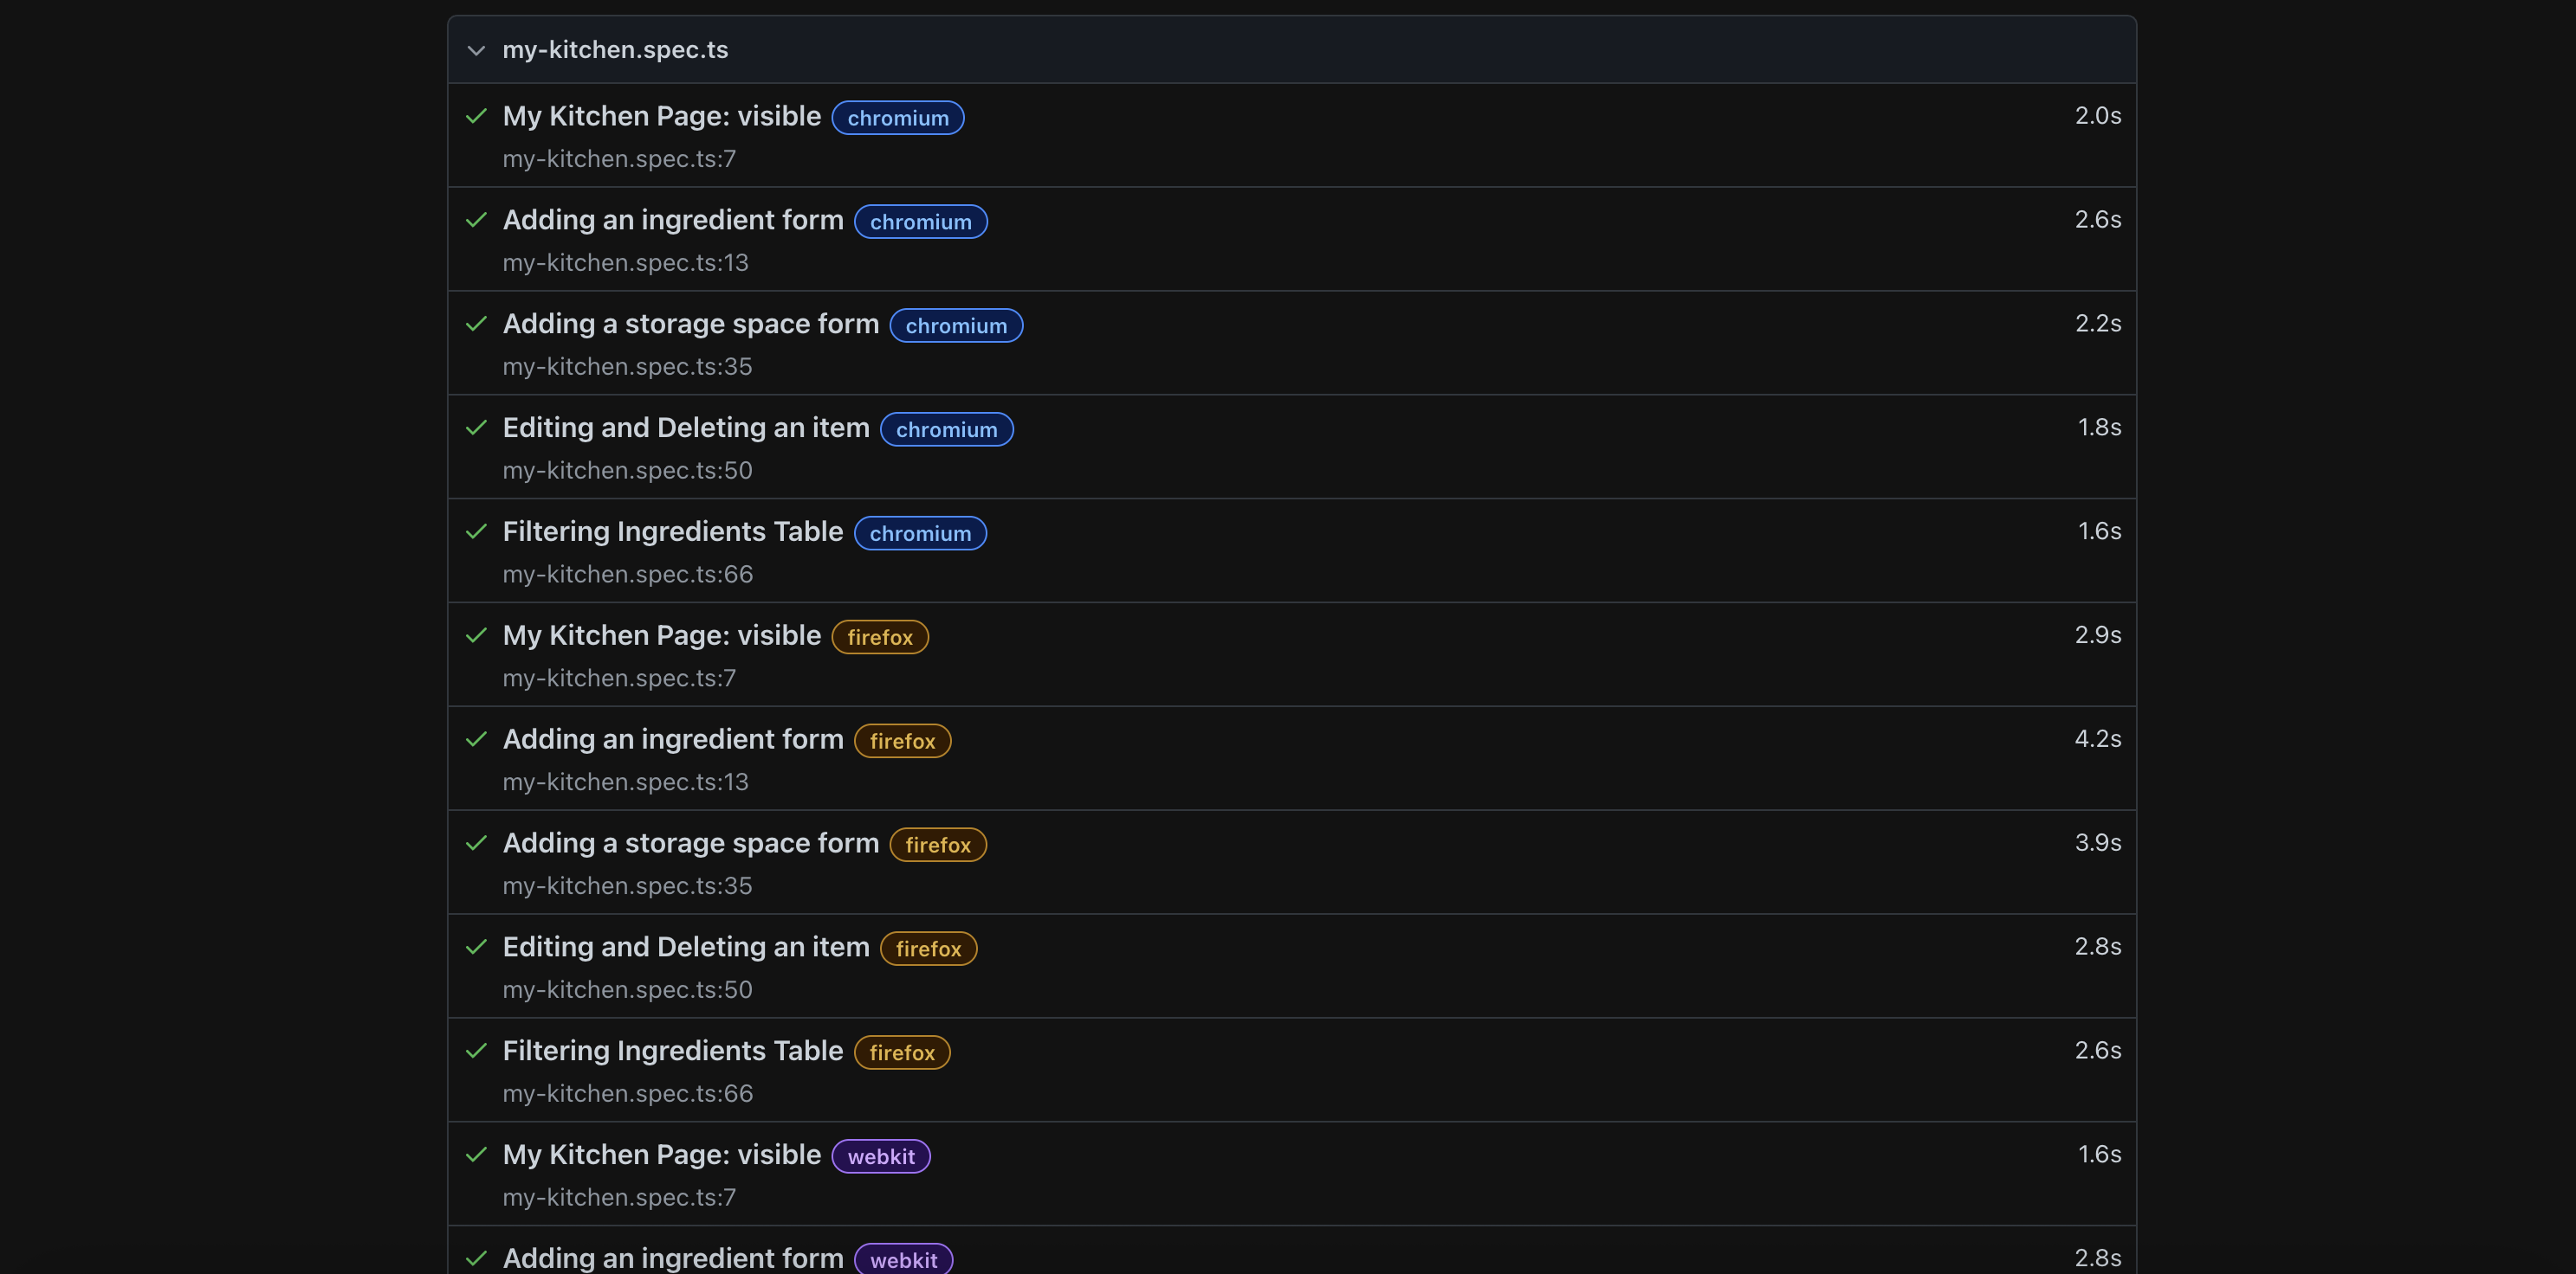Click passed checkmark of chromium 'Adding an ingredient form'

[476, 220]
